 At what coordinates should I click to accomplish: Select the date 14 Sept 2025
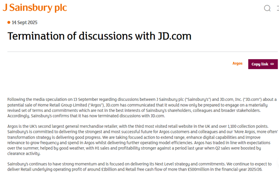[x=25, y=23]
